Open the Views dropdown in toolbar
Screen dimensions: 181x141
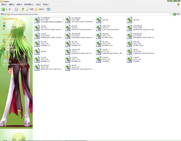(49, 9)
